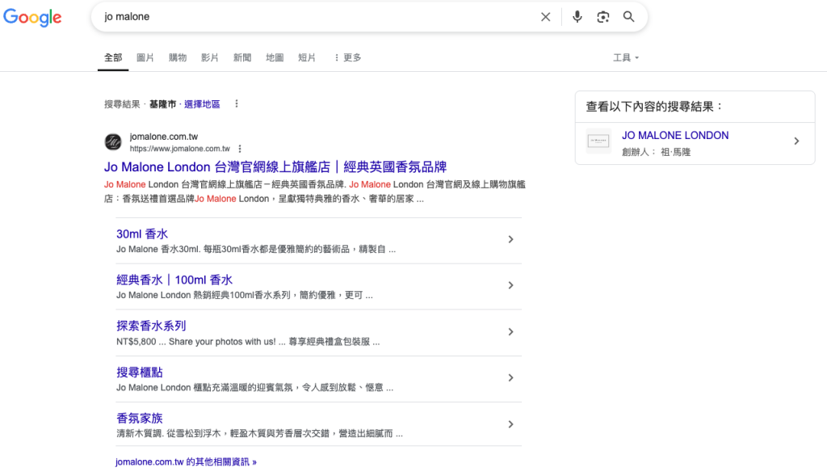
Task: Switch to the 短片 tab
Action: pyautogui.click(x=307, y=57)
